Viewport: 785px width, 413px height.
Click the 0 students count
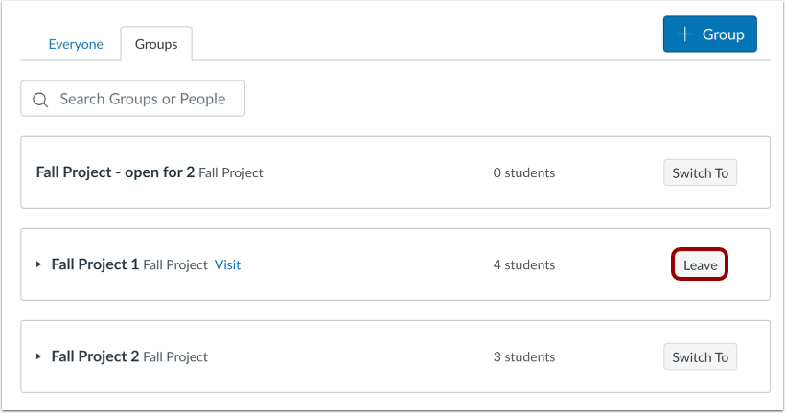point(523,173)
